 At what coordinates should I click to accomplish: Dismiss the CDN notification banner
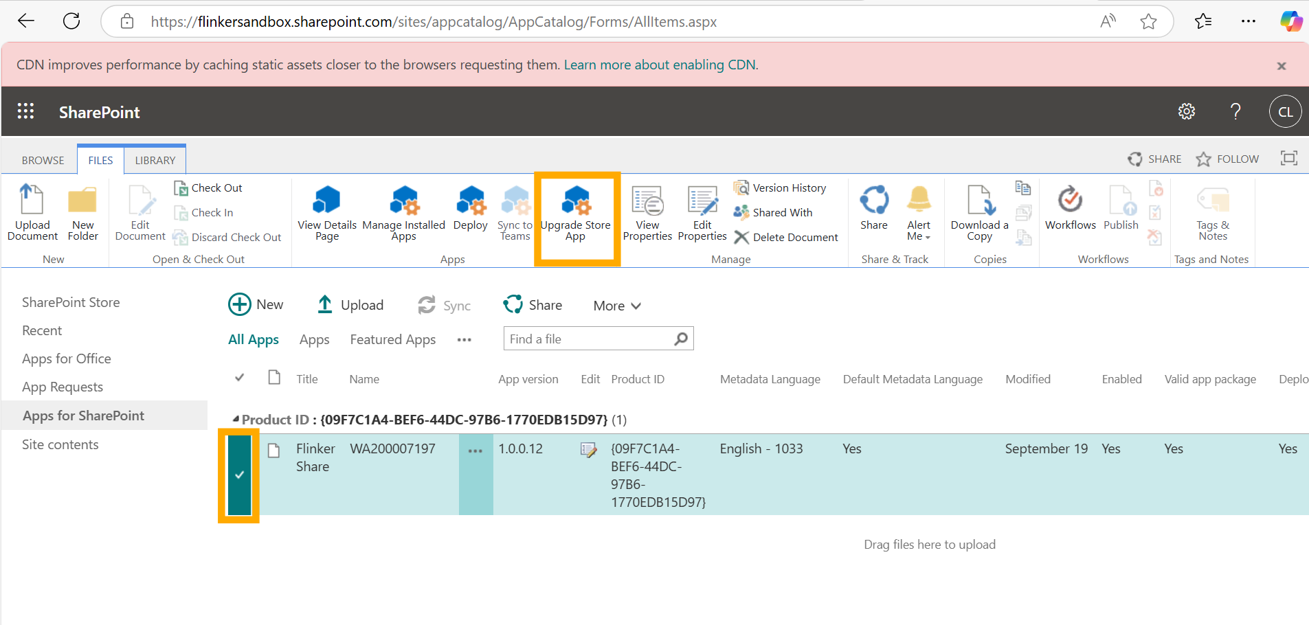point(1282,66)
